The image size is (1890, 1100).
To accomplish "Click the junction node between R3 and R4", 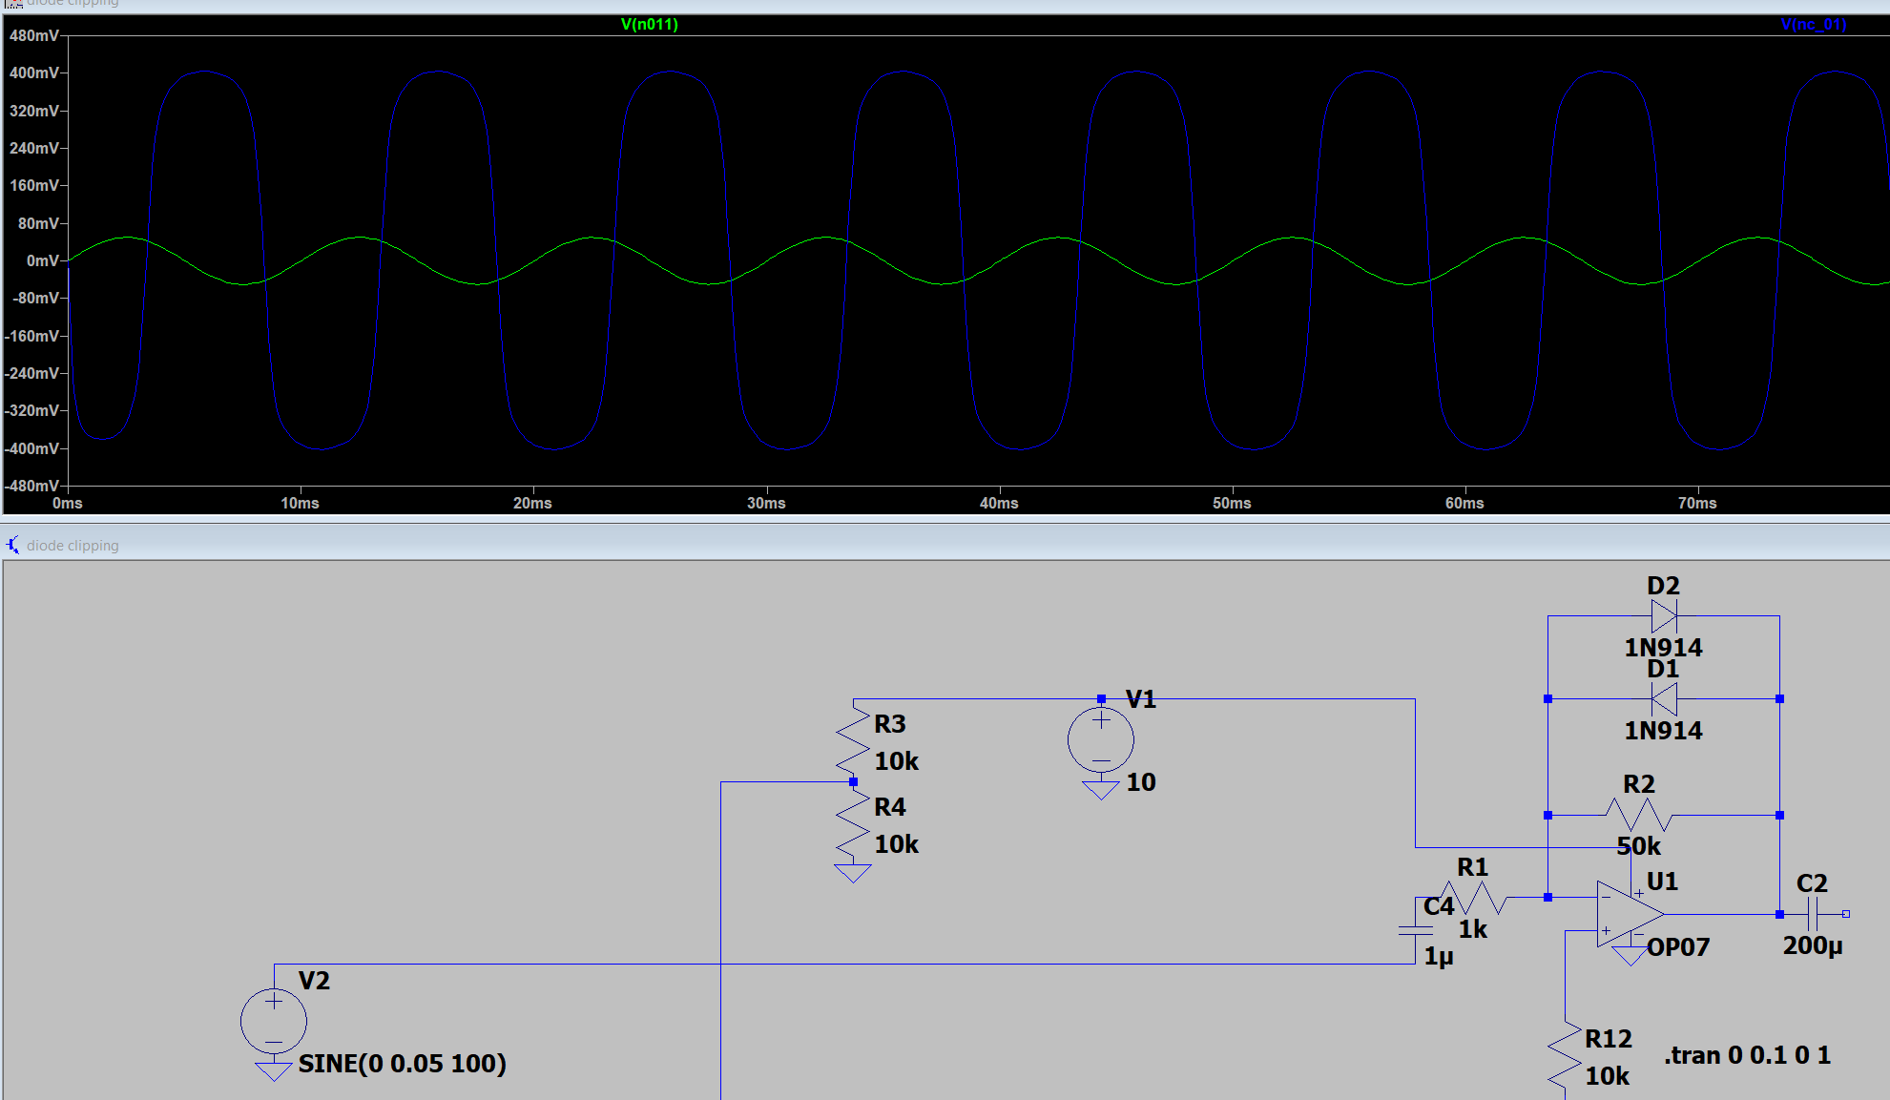I will tap(853, 782).
